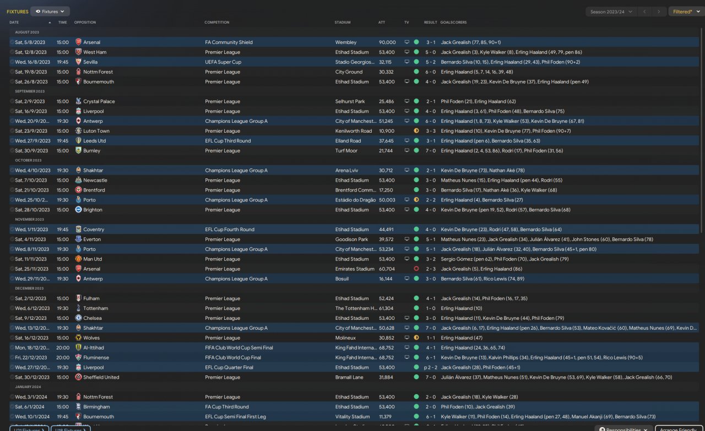
Task: Click the West Ham club badge
Action: (x=79, y=52)
